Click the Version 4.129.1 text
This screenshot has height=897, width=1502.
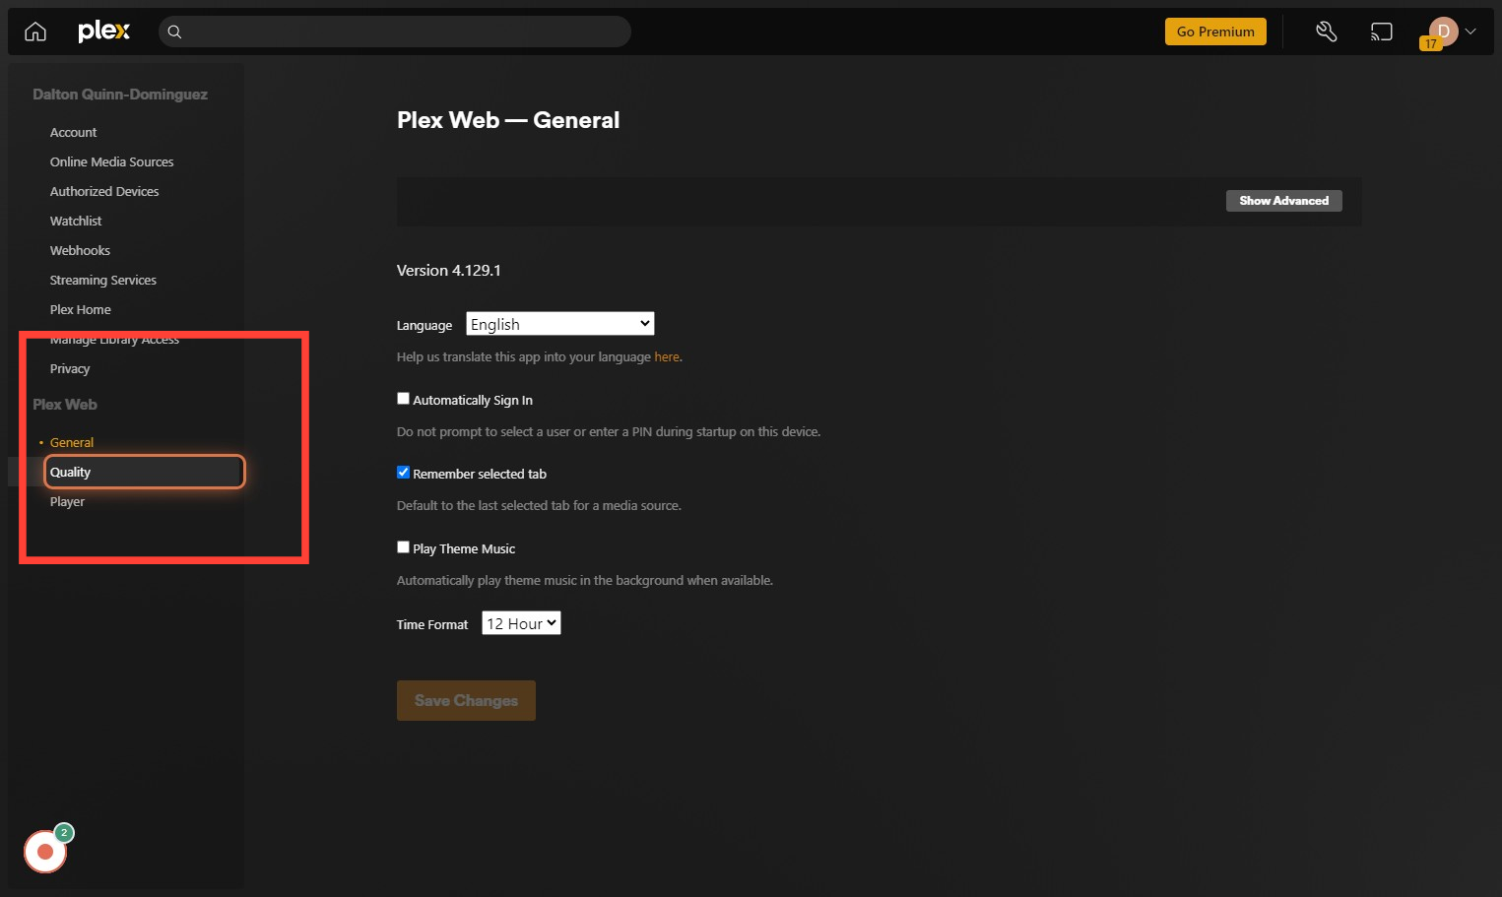pos(449,270)
